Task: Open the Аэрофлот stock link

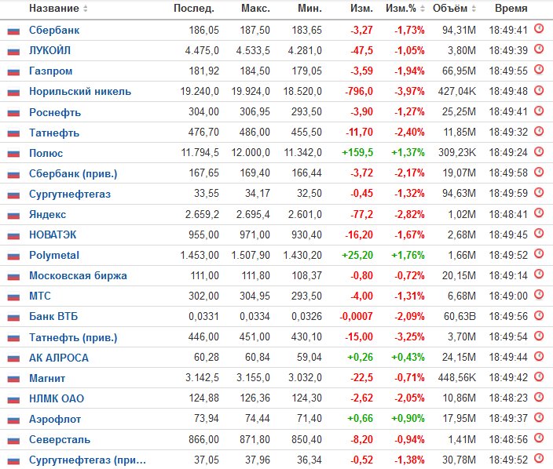Action: [55, 420]
